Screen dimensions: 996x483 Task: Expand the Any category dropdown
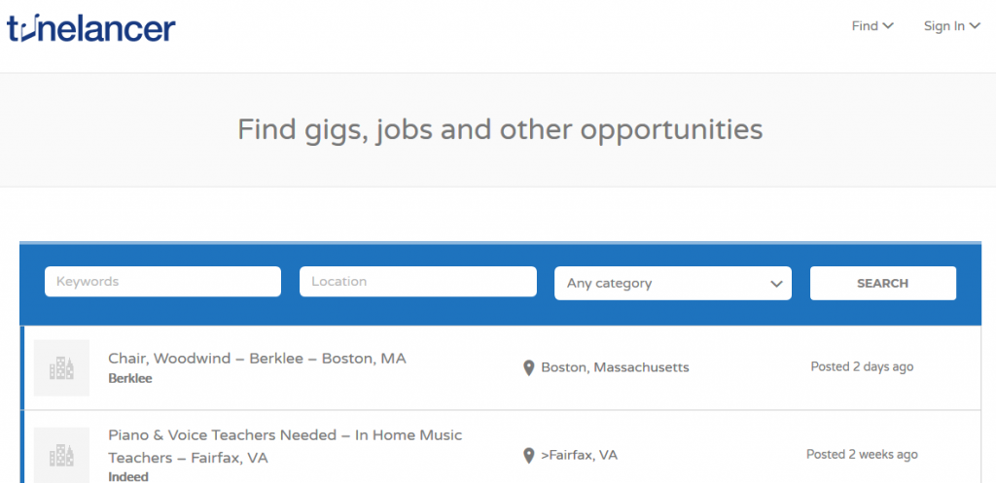[672, 283]
